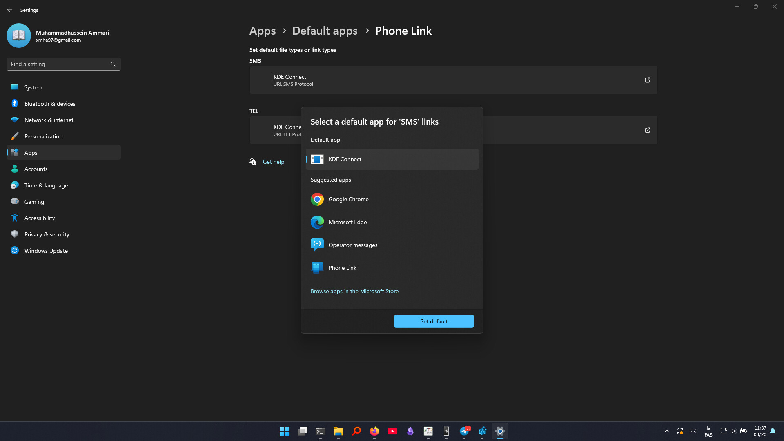Open the red magnifier search app
Image resolution: width=784 pixels, height=441 pixels.
point(356,431)
